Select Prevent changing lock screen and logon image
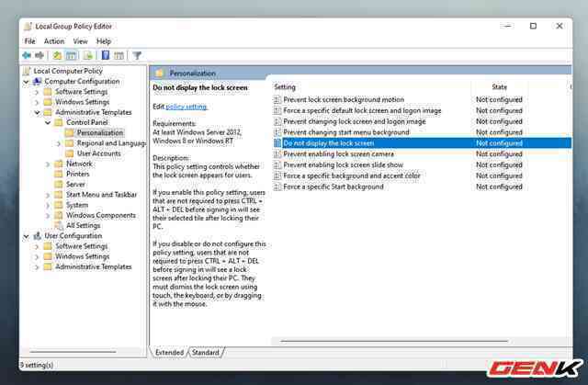 [355, 121]
